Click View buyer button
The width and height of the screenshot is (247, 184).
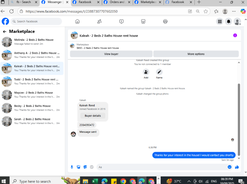111,54
